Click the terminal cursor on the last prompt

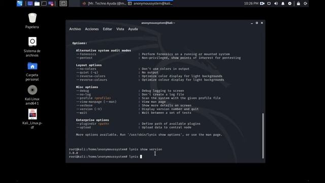141,157
